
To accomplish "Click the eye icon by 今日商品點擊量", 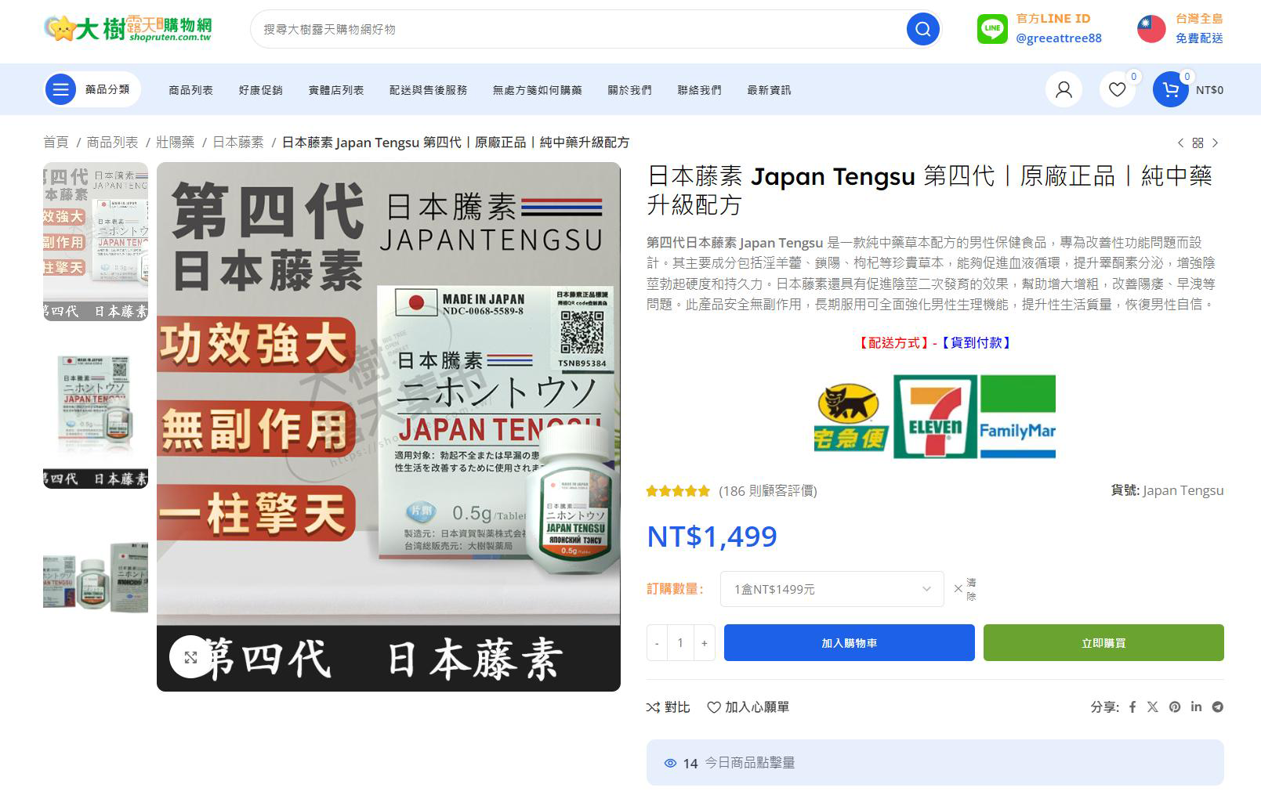I will click(670, 763).
